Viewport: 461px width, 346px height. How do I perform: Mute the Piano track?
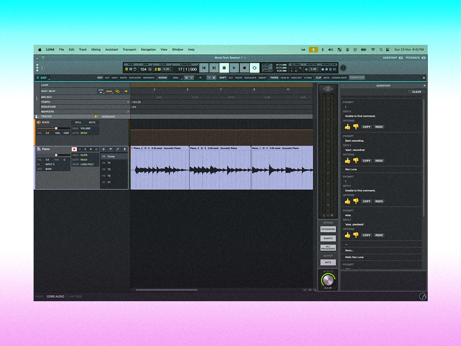[x=91, y=149]
